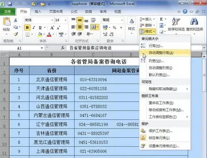The image size is (207, 158).
Task: Click the Fill down icon
Action: (161, 25)
